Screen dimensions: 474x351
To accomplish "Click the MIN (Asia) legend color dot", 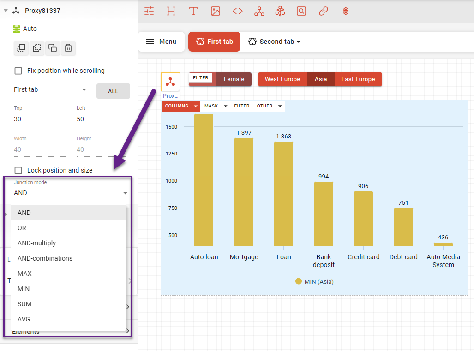I will 299,281.
